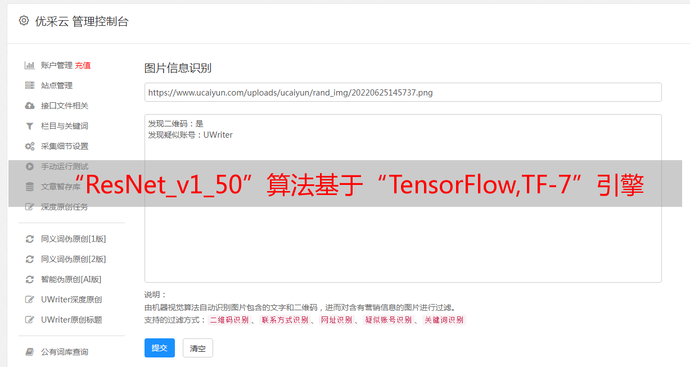This screenshot has width=690, height=367.
Task: Click the bar chart icon for 账户管理
Action: [x=30, y=65]
